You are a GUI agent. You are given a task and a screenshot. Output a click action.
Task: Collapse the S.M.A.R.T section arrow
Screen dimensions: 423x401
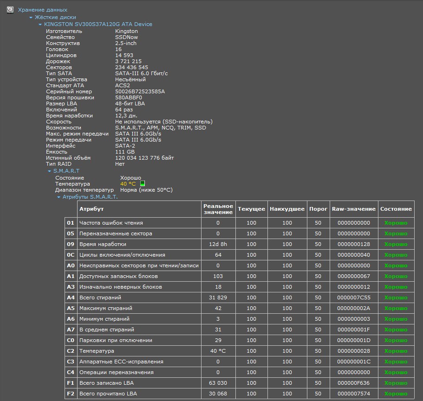(x=49, y=171)
